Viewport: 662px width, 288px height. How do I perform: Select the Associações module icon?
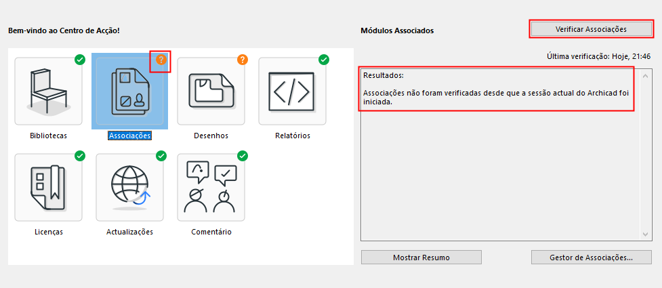(x=129, y=92)
